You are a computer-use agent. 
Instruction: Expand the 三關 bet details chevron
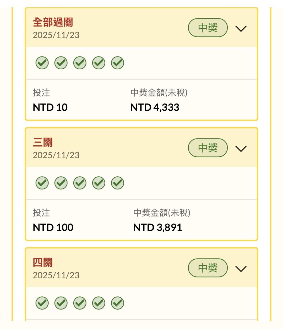pyautogui.click(x=241, y=148)
